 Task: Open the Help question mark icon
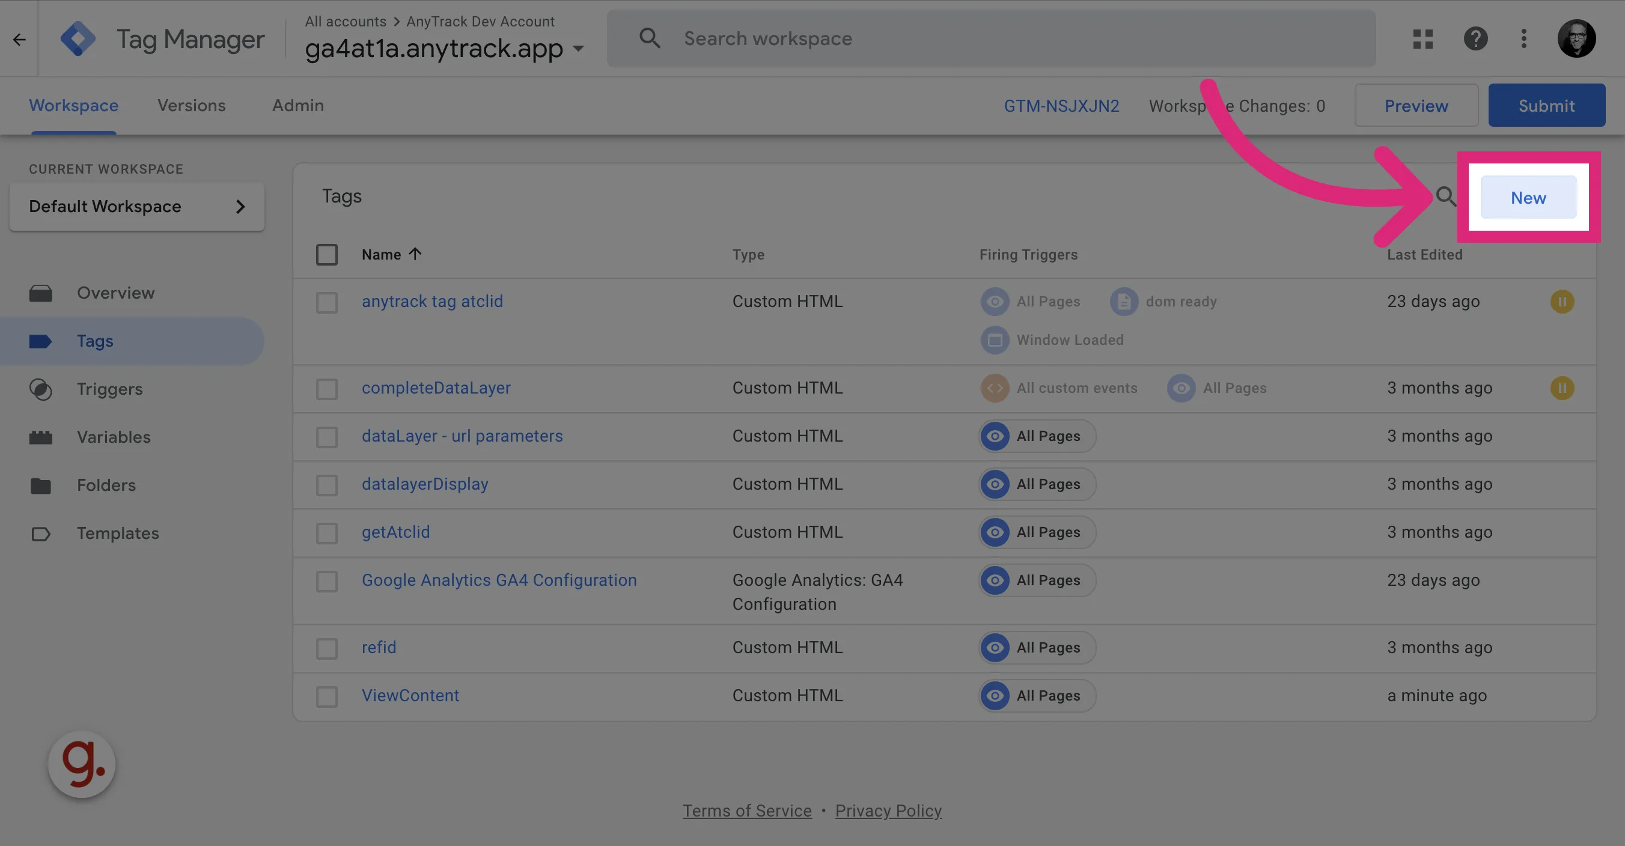[x=1475, y=39]
